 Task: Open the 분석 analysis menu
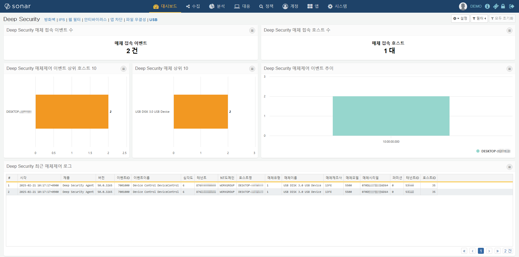point(217,6)
